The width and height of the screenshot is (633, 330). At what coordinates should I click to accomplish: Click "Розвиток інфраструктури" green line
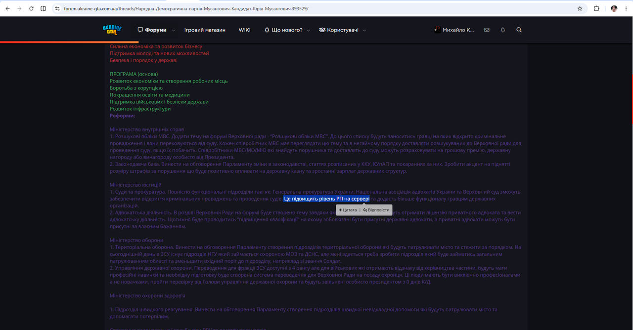(x=140, y=109)
